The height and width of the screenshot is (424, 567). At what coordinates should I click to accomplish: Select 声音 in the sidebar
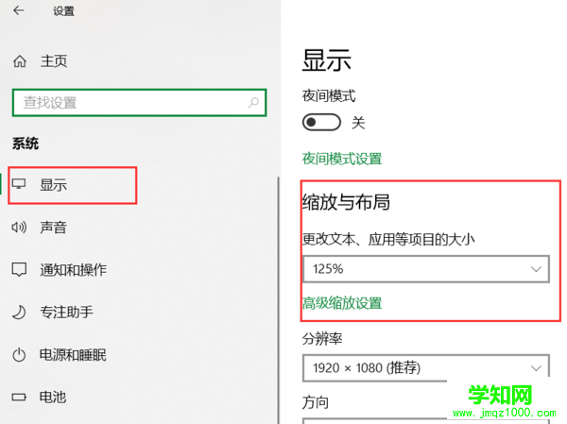pyautogui.click(x=53, y=228)
